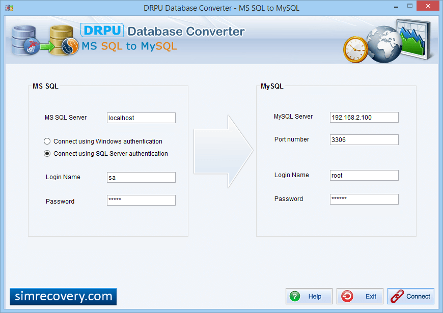Click the MySQL group heading
The height and width of the screenshot is (313, 443).
click(x=272, y=86)
